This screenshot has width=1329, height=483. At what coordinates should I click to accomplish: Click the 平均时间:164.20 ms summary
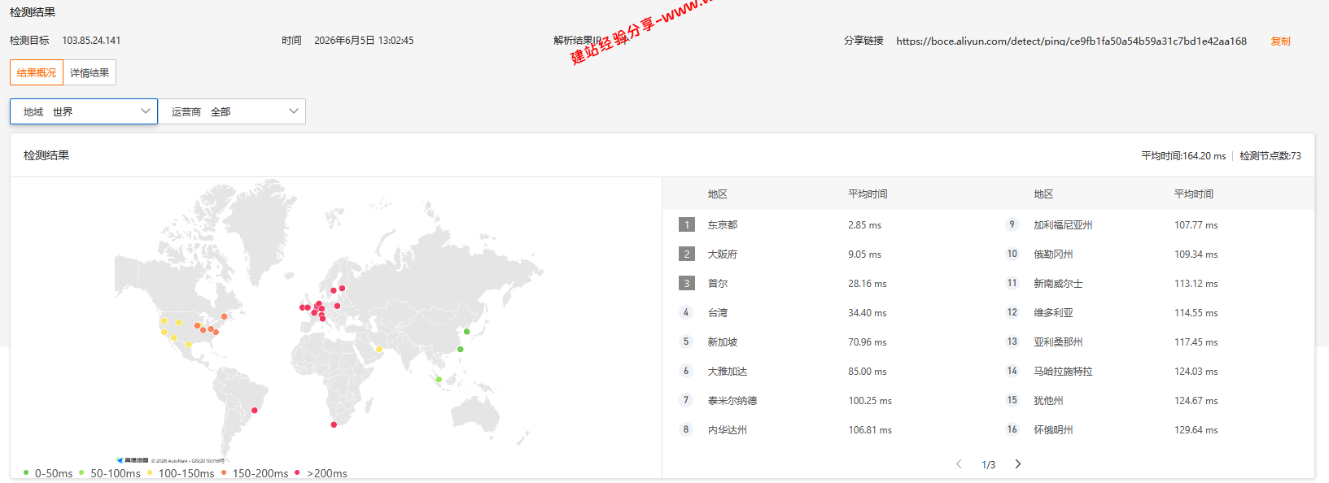1183,156
